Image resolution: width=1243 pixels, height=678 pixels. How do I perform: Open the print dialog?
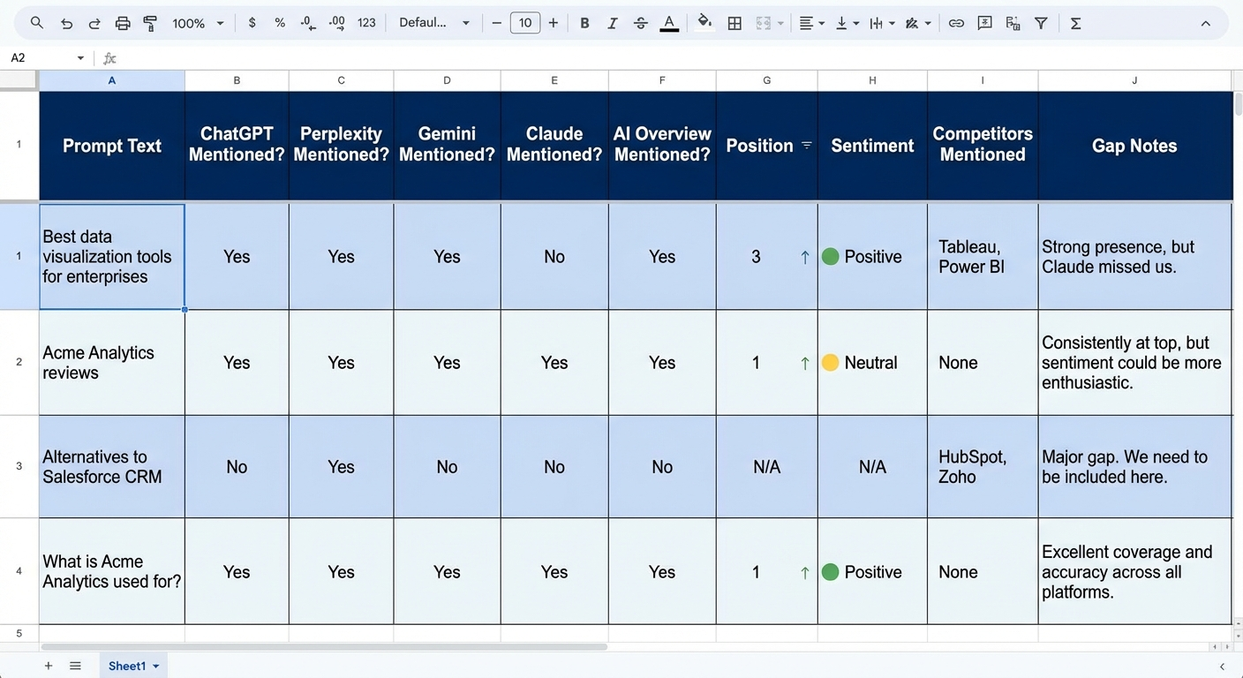click(123, 23)
